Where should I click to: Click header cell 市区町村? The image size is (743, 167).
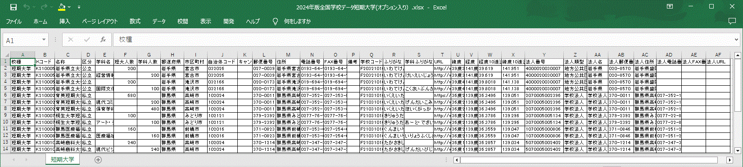click(195, 62)
